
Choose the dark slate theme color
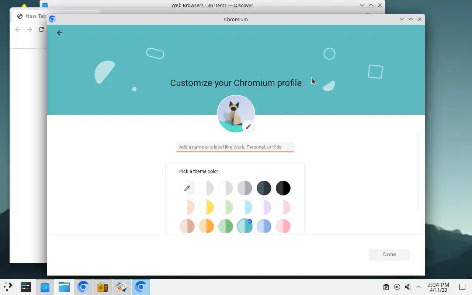[x=264, y=188]
